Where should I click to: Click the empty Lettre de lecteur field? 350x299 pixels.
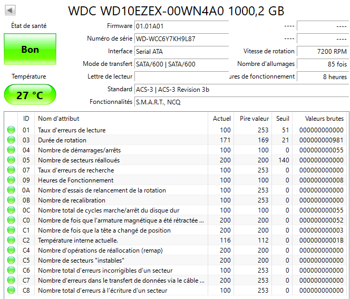tap(181, 77)
